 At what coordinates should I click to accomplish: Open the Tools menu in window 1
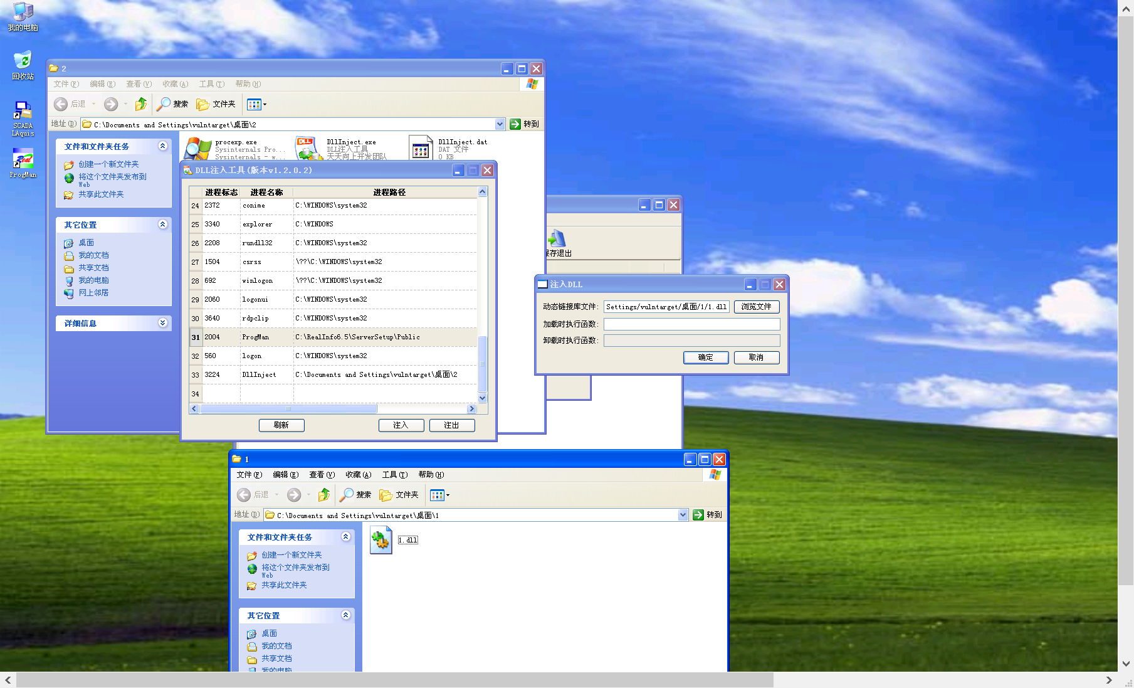(x=395, y=475)
